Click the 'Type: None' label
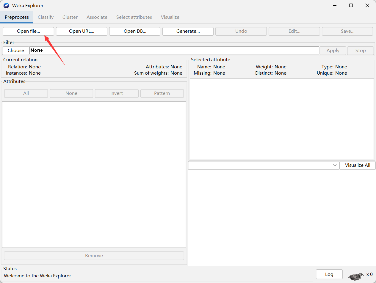The height and width of the screenshot is (283, 376). pos(334,67)
